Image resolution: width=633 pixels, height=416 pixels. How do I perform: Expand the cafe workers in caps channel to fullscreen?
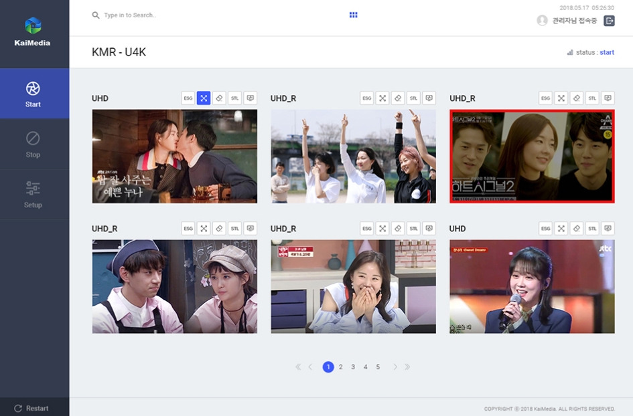pyautogui.click(x=204, y=229)
